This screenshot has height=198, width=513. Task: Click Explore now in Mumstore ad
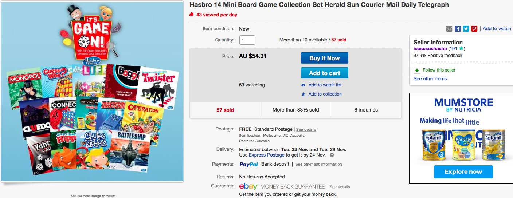click(x=463, y=172)
